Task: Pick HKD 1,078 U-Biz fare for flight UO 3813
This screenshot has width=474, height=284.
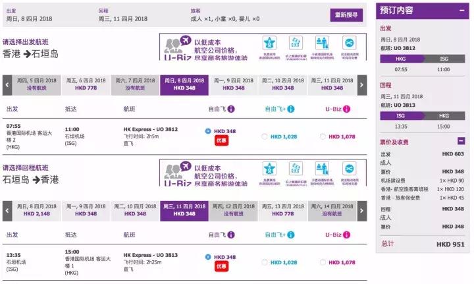Action: 323,263
